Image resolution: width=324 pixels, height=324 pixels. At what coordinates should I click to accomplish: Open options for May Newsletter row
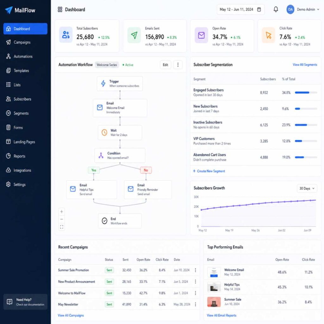(195, 304)
